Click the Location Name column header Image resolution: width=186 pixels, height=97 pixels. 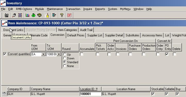tap(126, 89)
